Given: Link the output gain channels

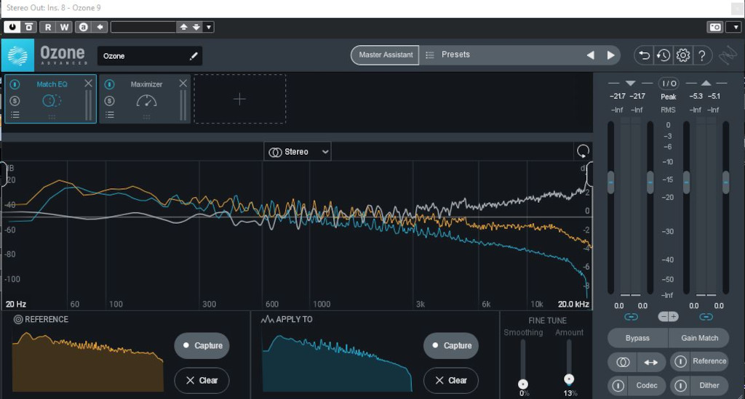Looking at the screenshot, I should point(706,316).
